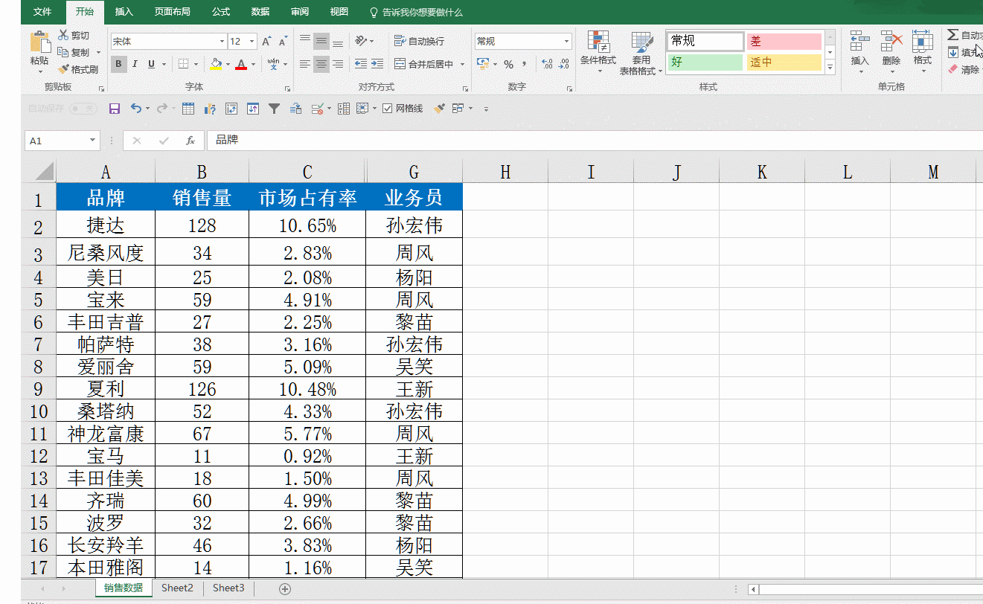Click Wrap Text (自动换行)
This screenshot has width=983, height=604.
(420, 42)
